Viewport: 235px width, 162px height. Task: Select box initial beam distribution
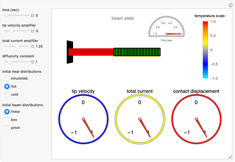coord(7,120)
